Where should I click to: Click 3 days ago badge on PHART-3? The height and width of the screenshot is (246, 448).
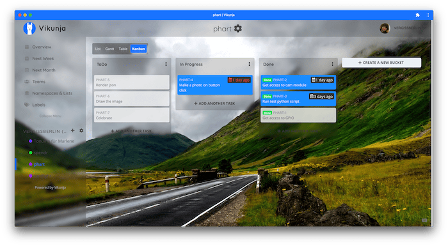point(321,96)
